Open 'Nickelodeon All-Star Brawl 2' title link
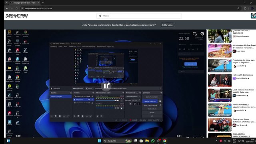The height and width of the screenshot is (144, 256). click(x=244, y=46)
